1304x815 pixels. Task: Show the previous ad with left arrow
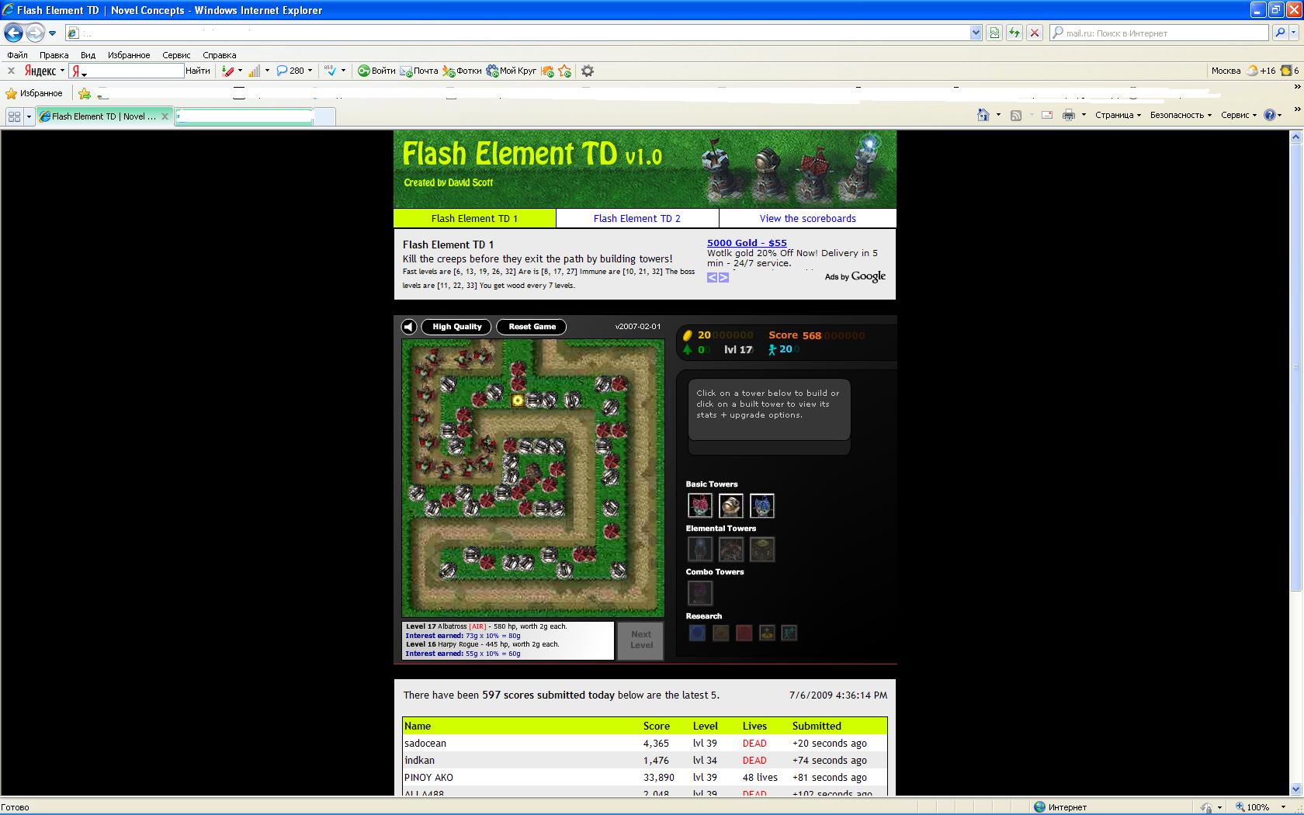pos(712,277)
